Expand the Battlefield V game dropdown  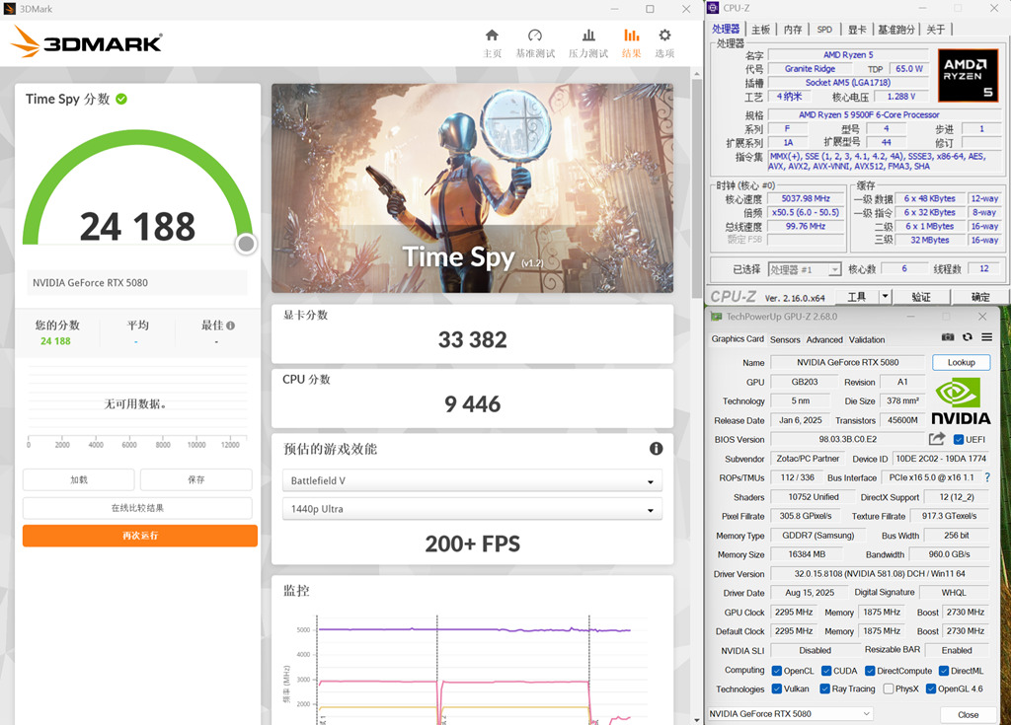coord(472,481)
